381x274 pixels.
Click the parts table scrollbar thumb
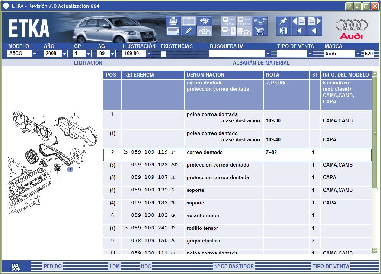pos(375,133)
